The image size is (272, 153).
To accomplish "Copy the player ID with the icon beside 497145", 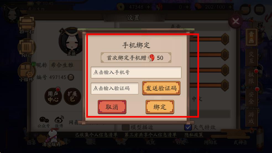I will tap(71, 77).
